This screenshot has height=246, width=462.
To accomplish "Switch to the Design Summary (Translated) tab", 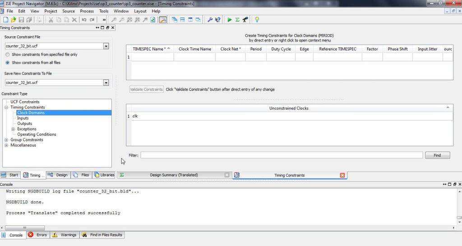I will [x=174, y=175].
